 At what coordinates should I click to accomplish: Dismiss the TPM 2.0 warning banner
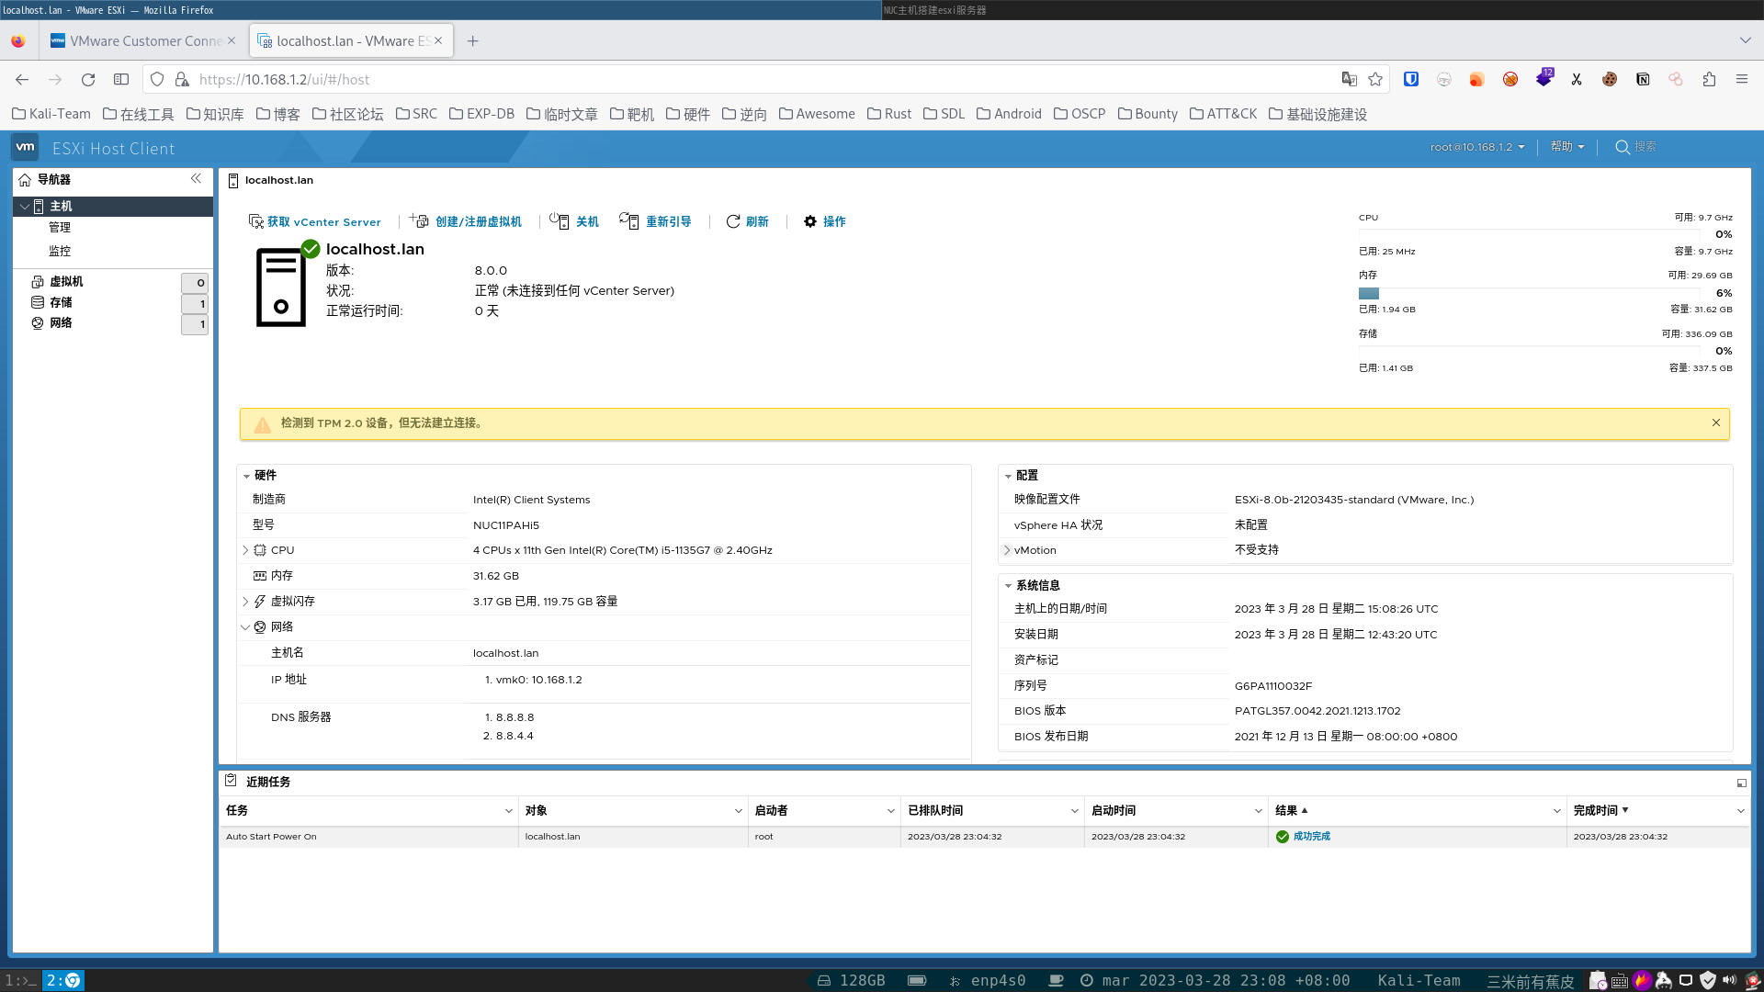coord(1715,423)
